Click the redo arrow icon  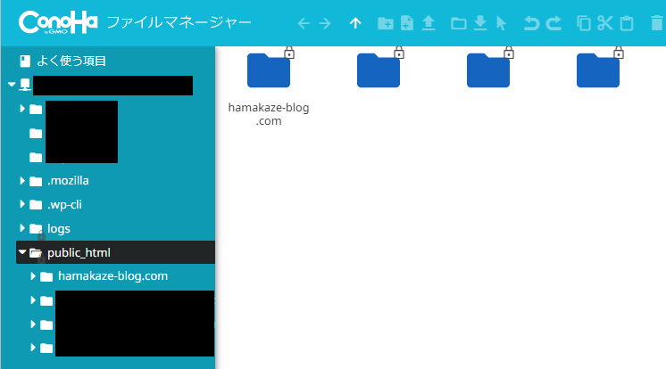coord(554,23)
